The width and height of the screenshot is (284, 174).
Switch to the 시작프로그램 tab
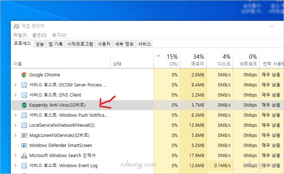pos(80,44)
